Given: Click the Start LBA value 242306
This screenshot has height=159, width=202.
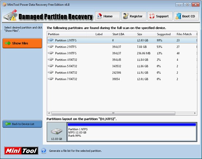Looking at the screenshot, I should (117, 73).
